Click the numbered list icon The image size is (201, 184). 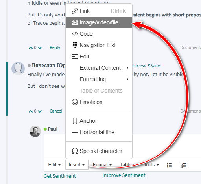(x=184, y=165)
